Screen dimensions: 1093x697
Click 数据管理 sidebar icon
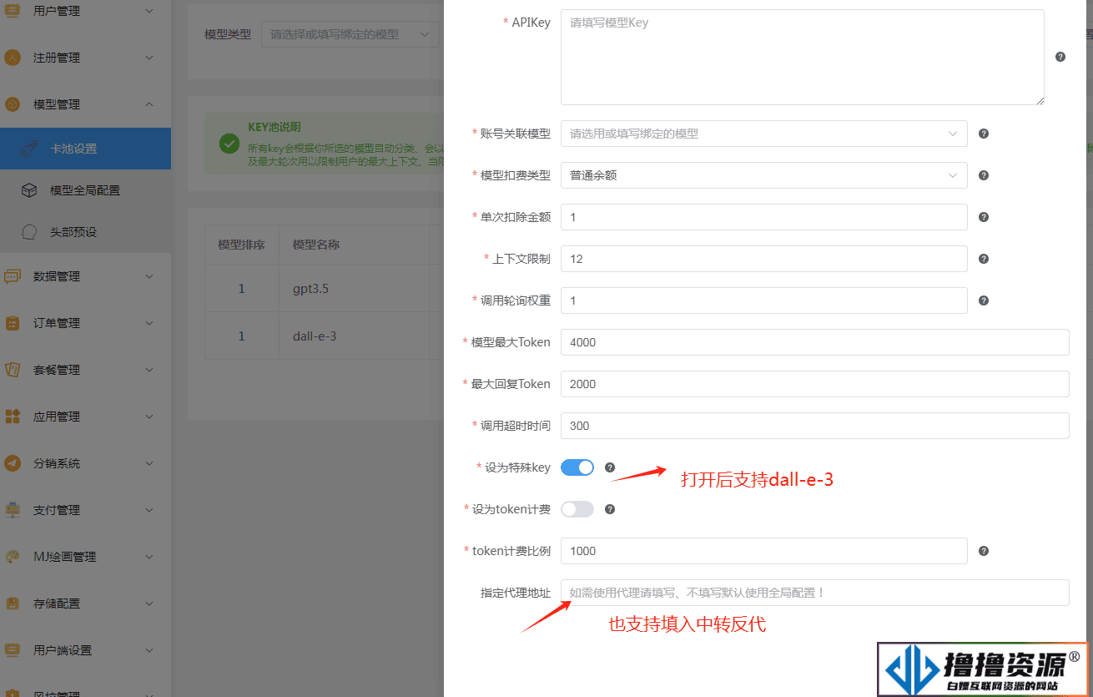(12, 276)
